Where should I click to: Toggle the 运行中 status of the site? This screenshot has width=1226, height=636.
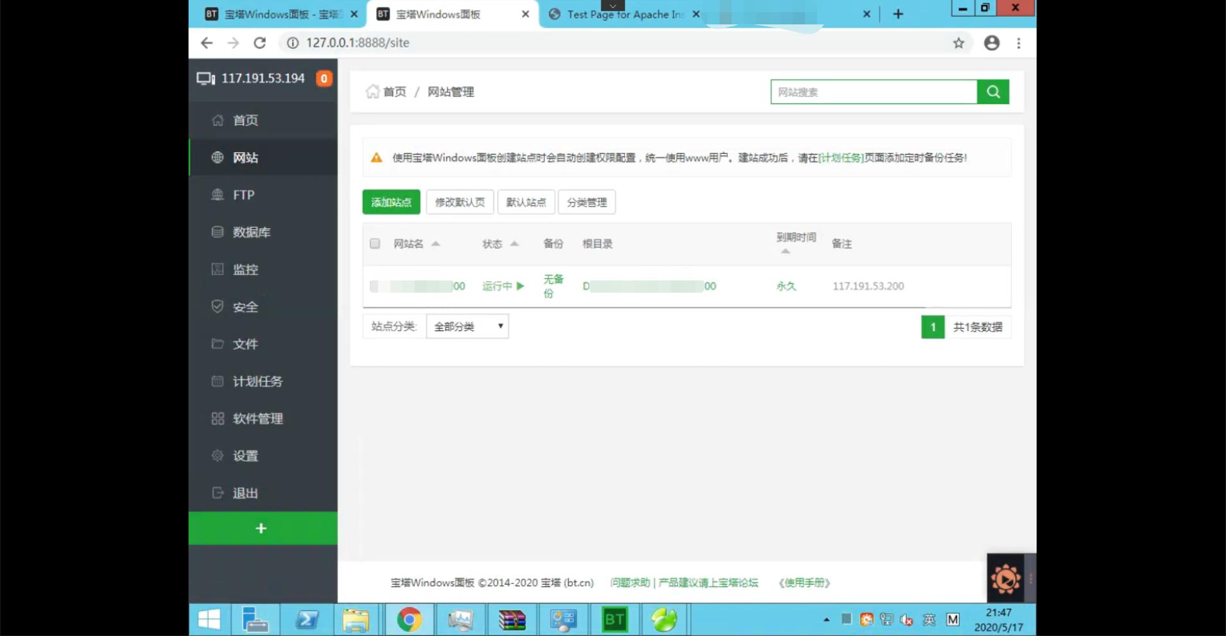tap(503, 286)
